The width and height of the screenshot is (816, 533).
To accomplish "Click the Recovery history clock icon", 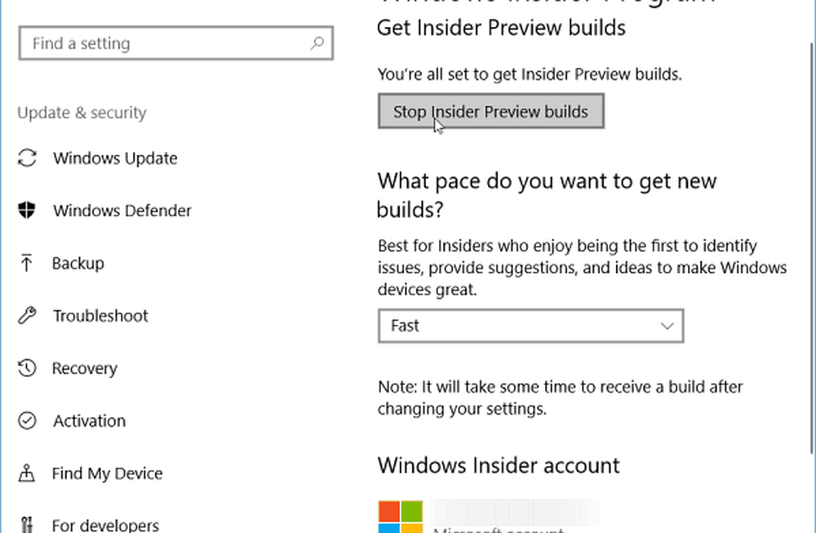I will click(x=27, y=368).
